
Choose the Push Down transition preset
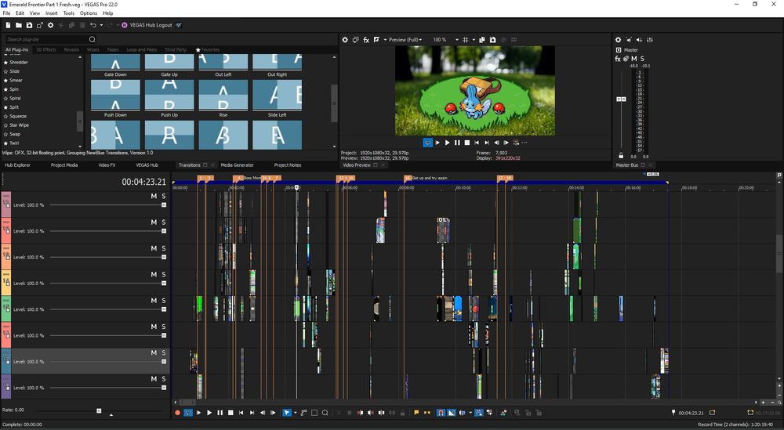[115, 99]
